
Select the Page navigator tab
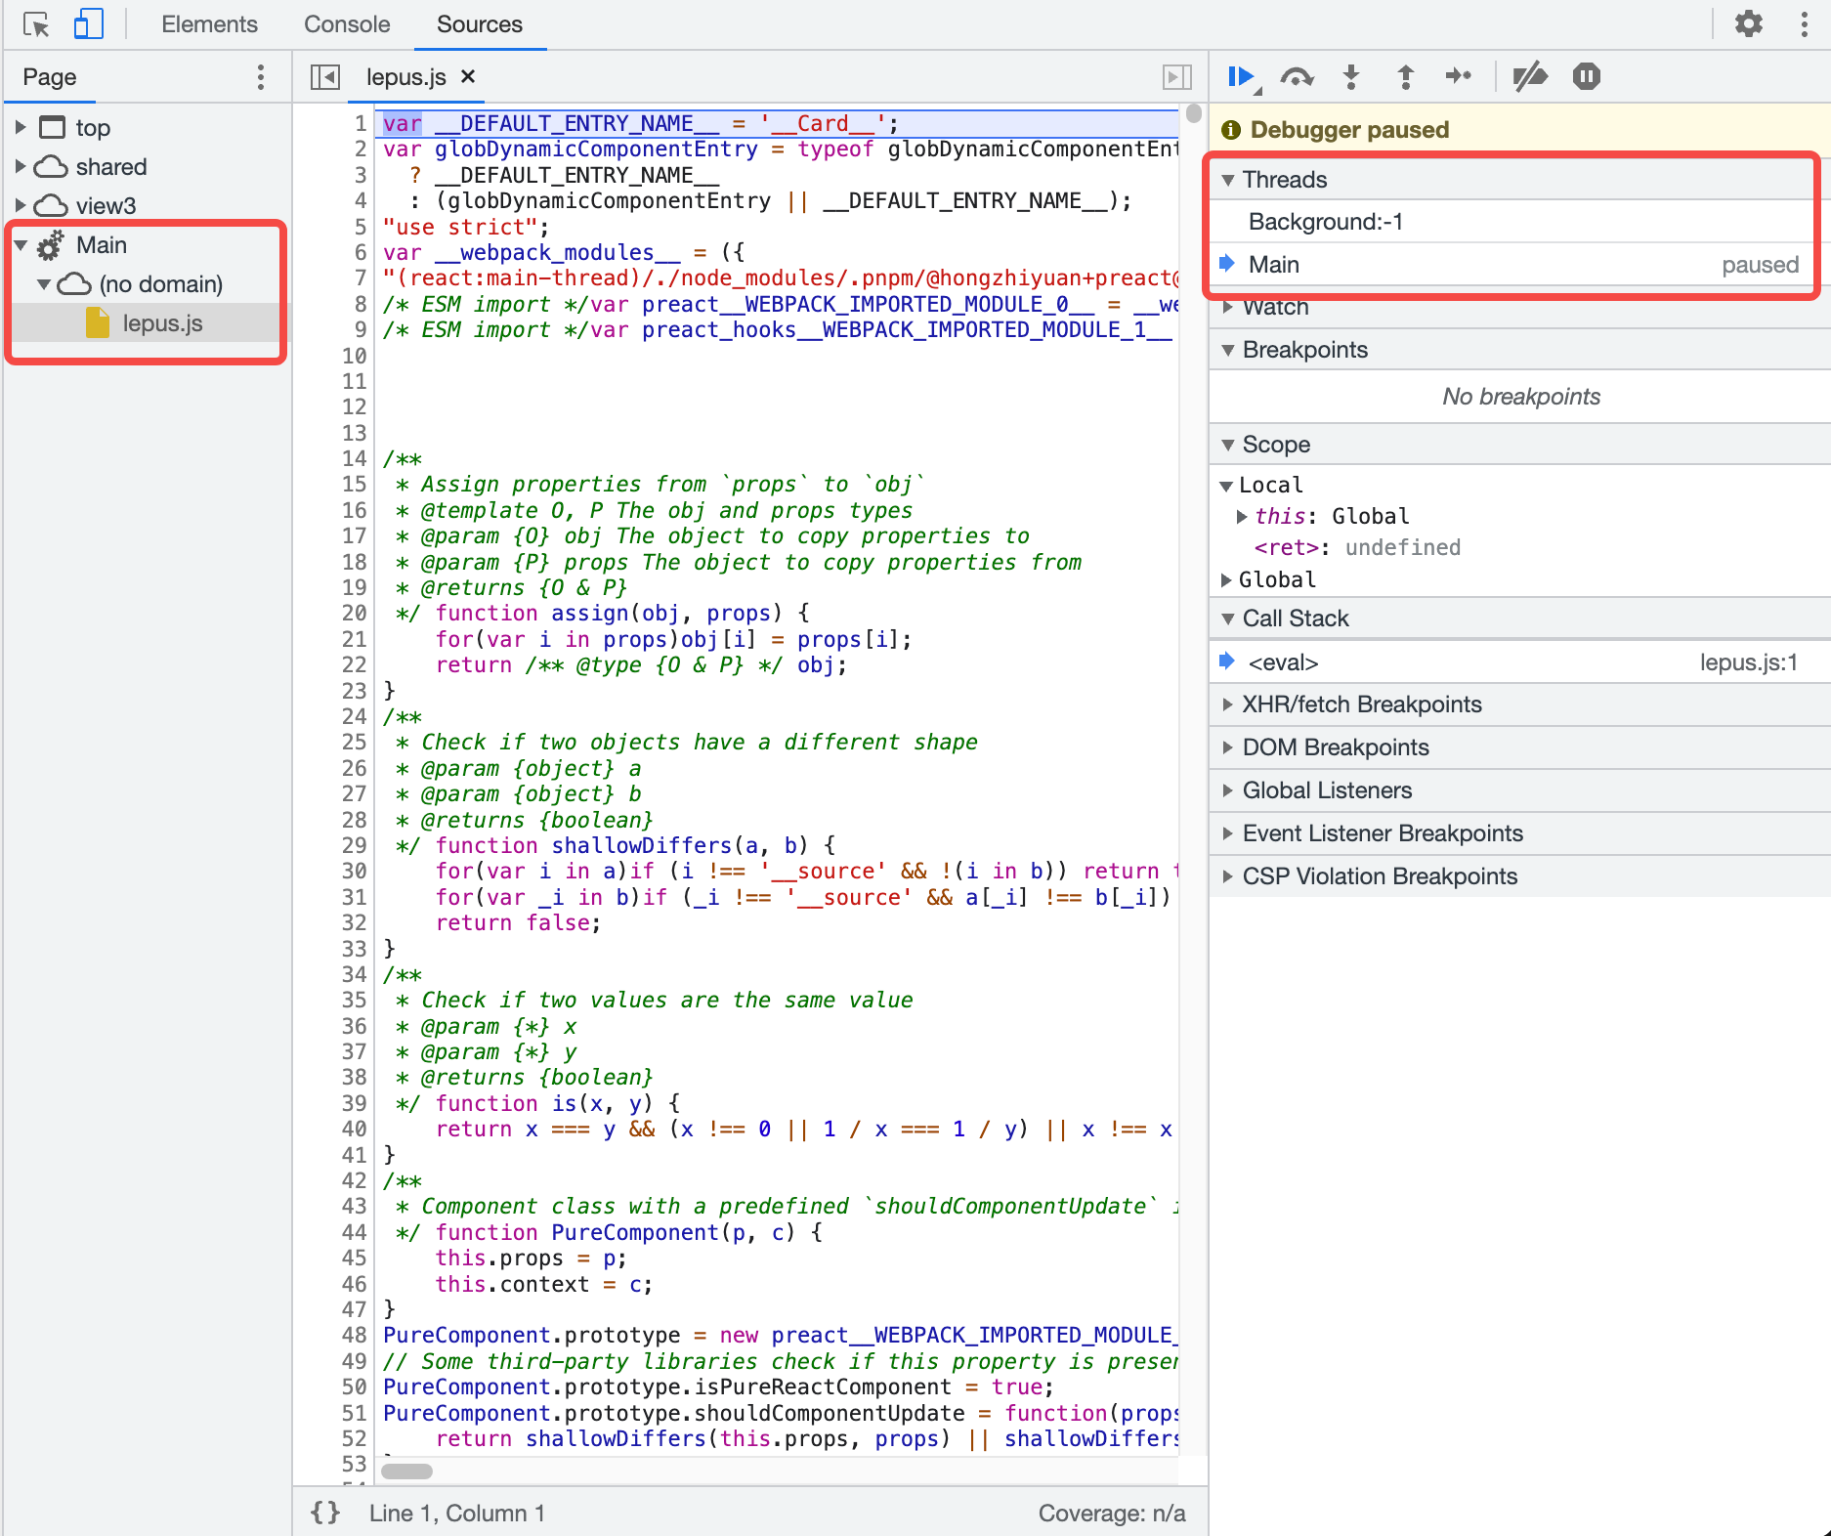(x=50, y=77)
